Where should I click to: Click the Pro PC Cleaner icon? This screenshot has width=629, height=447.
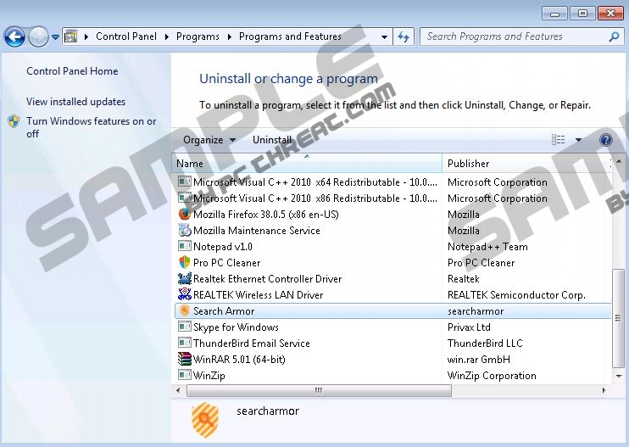click(185, 263)
